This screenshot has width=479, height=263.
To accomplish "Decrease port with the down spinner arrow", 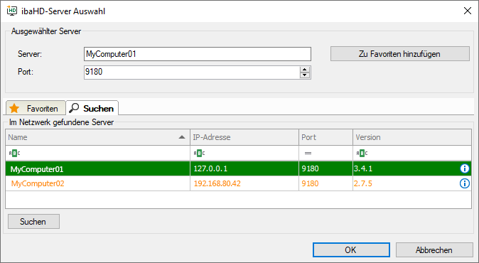I will [x=305, y=75].
